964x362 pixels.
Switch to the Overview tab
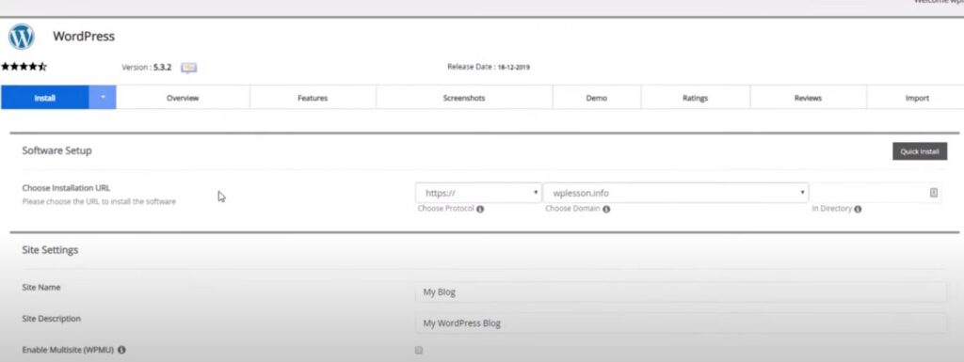(x=183, y=98)
